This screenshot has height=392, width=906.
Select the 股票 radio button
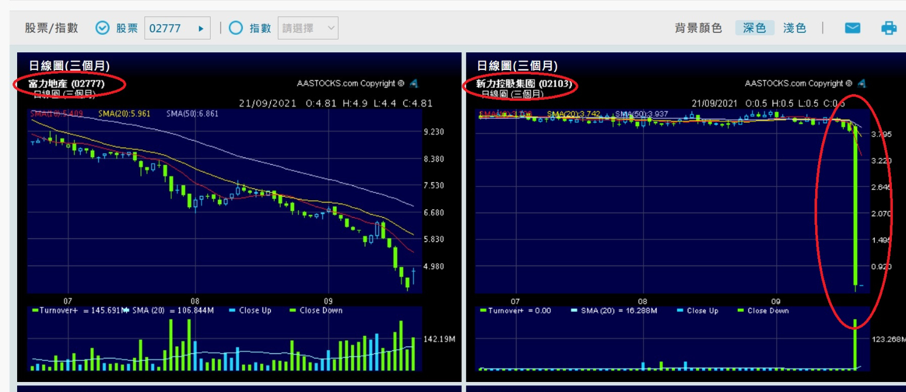[x=103, y=28]
